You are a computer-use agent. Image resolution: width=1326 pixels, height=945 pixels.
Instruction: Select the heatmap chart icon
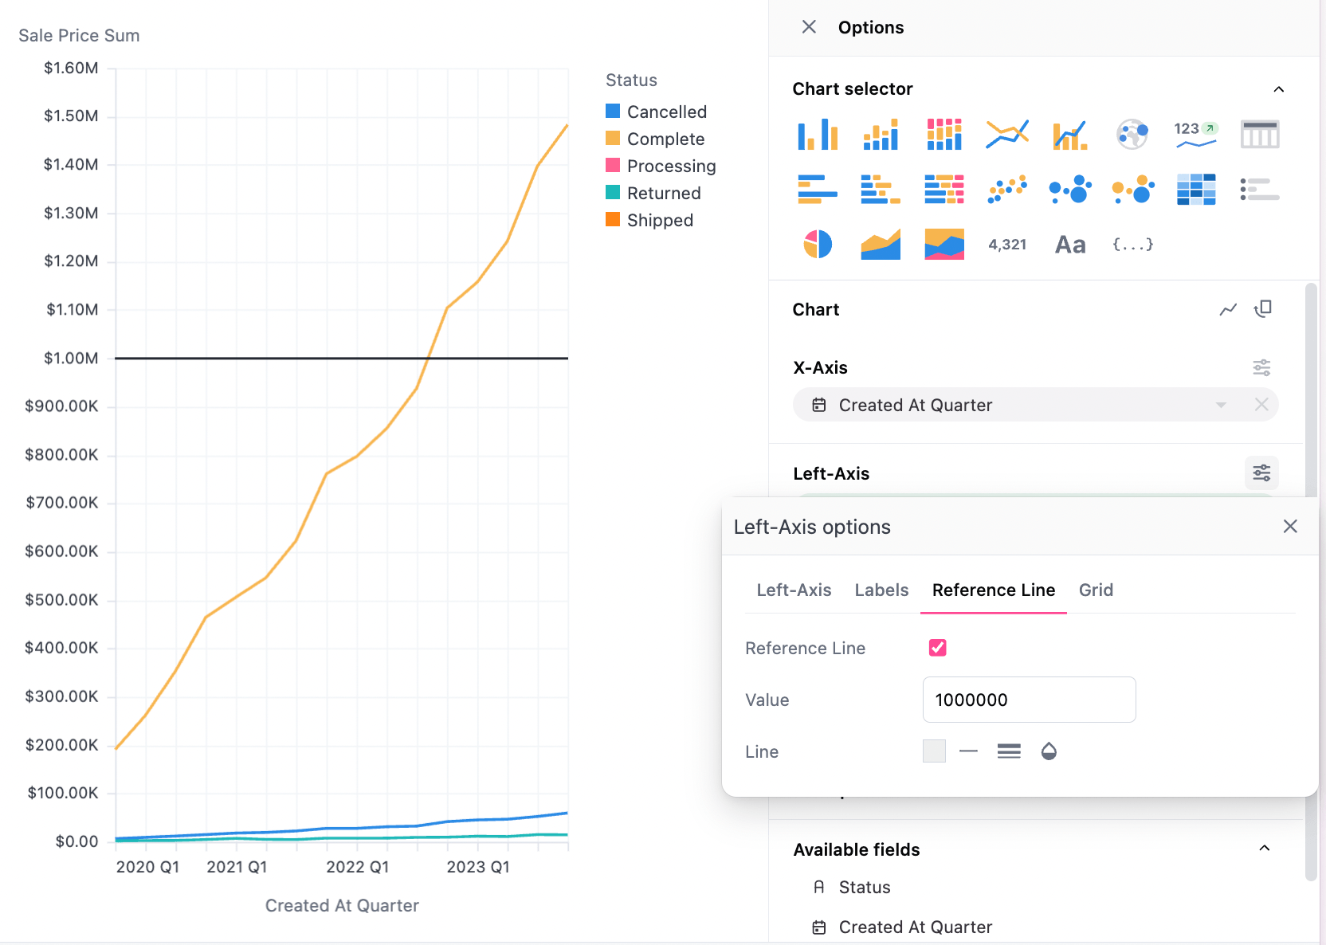(x=1196, y=190)
